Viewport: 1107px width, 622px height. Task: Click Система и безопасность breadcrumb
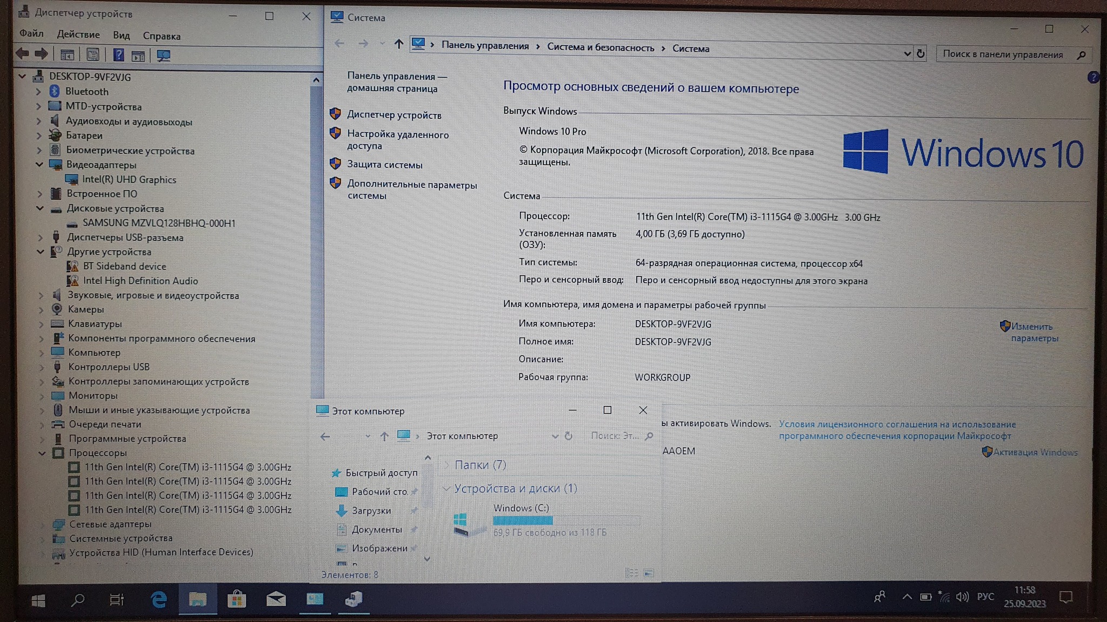point(601,48)
